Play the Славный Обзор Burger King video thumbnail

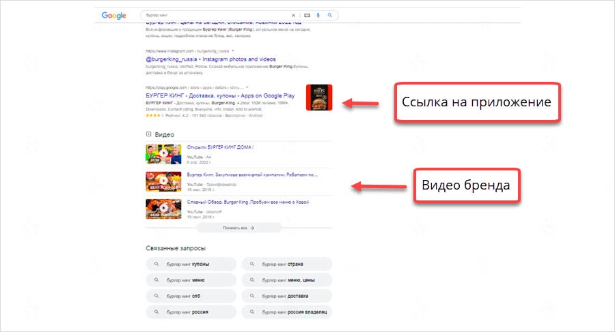163,209
